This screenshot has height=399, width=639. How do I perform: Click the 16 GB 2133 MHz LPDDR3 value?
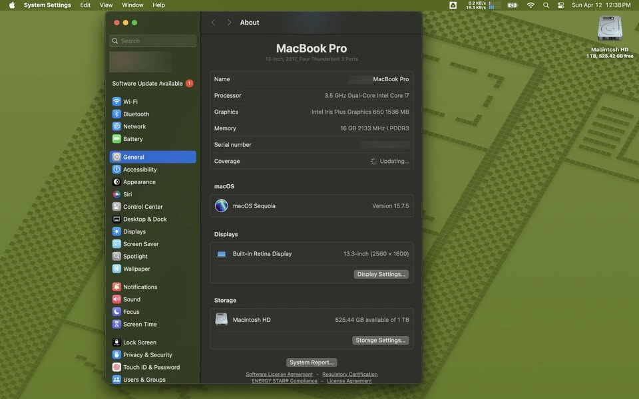click(x=375, y=128)
